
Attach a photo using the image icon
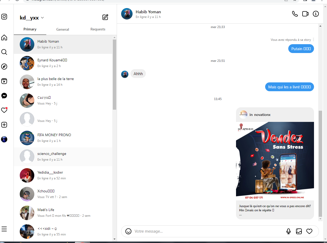(x=299, y=231)
